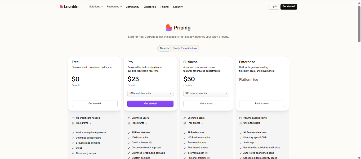This screenshot has width=361, height=159.
Task: Click 'All Free features' text in Pro
Action: tap(141, 132)
